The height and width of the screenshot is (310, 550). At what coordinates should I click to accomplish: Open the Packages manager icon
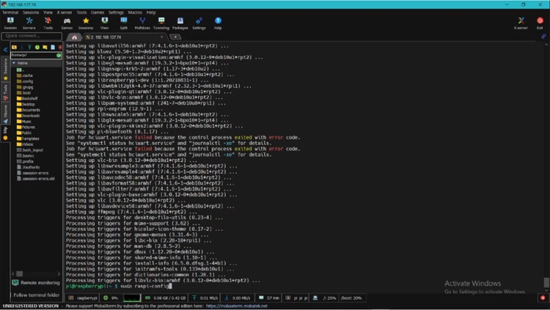180,23
